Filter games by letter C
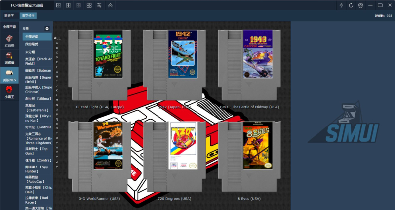The height and width of the screenshot is (210, 395). 57,53
